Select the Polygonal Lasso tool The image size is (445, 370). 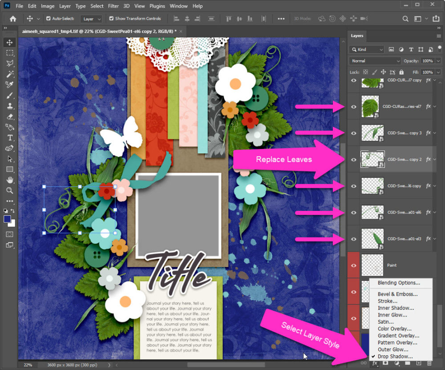[10, 63]
